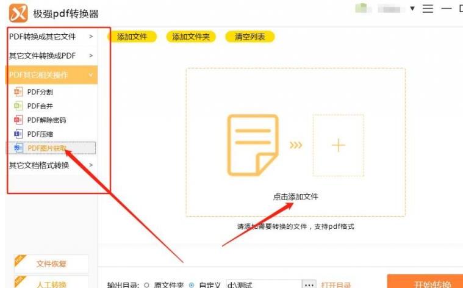Open the PDF图片获取 function
The height and width of the screenshot is (288, 463).
[51, 148]
